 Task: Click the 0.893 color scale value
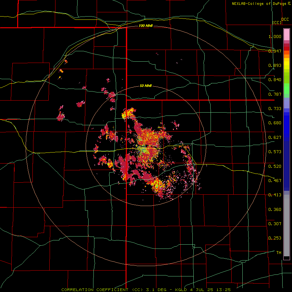(275, 65)
